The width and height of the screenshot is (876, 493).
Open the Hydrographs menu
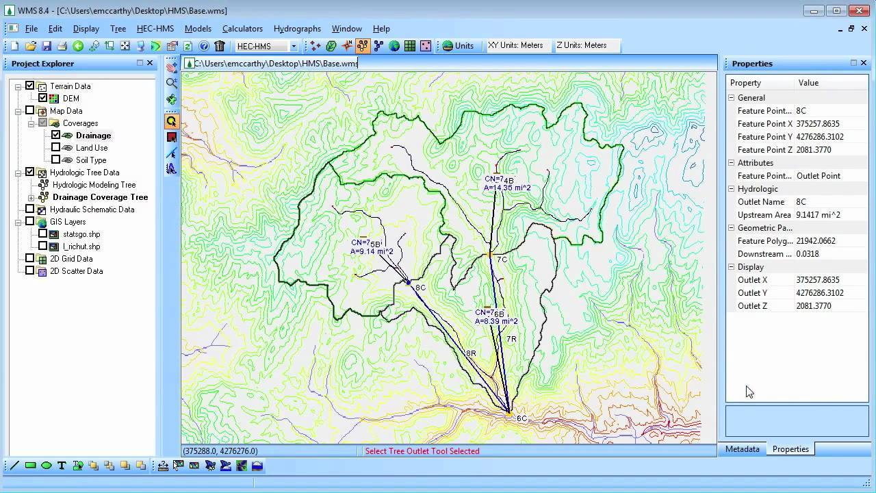pos(297,29)
